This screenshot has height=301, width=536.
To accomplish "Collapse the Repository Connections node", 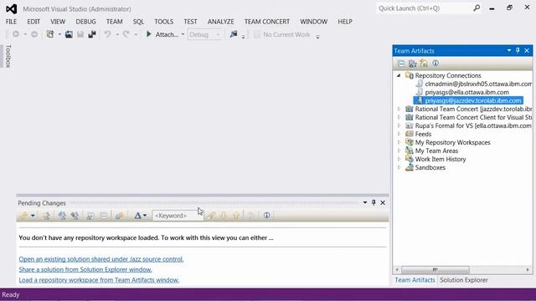I will coord(399,75).
